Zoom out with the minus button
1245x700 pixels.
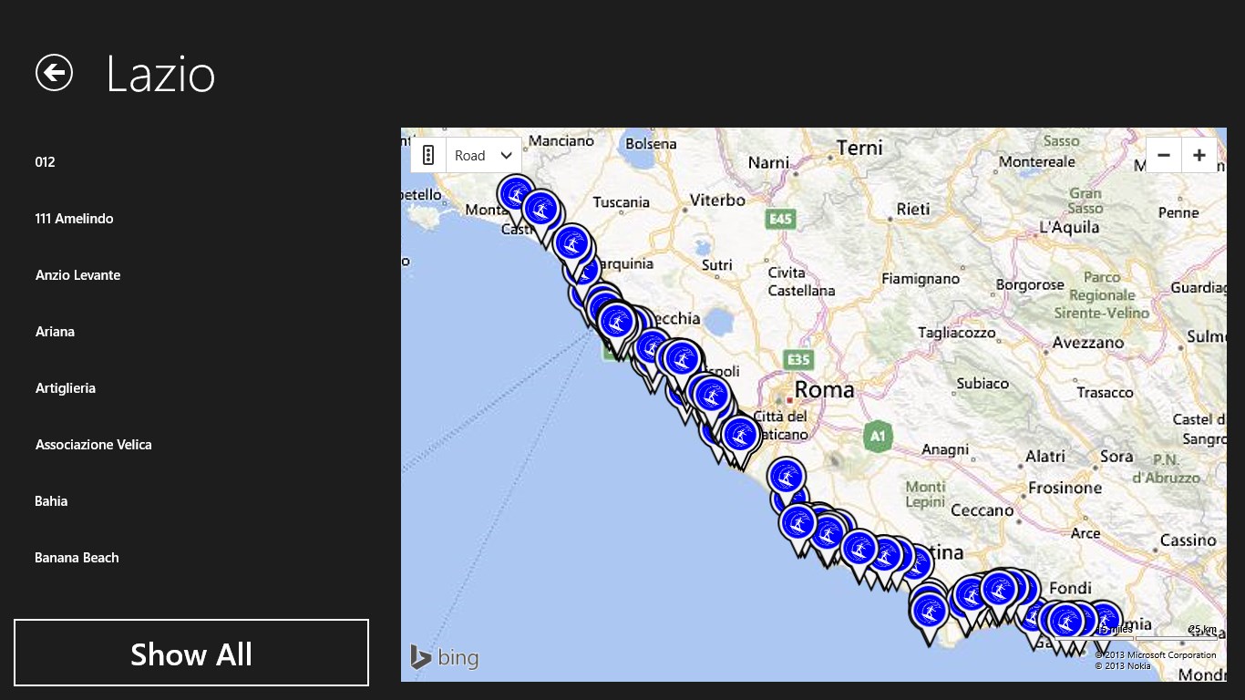point(1163,155)
